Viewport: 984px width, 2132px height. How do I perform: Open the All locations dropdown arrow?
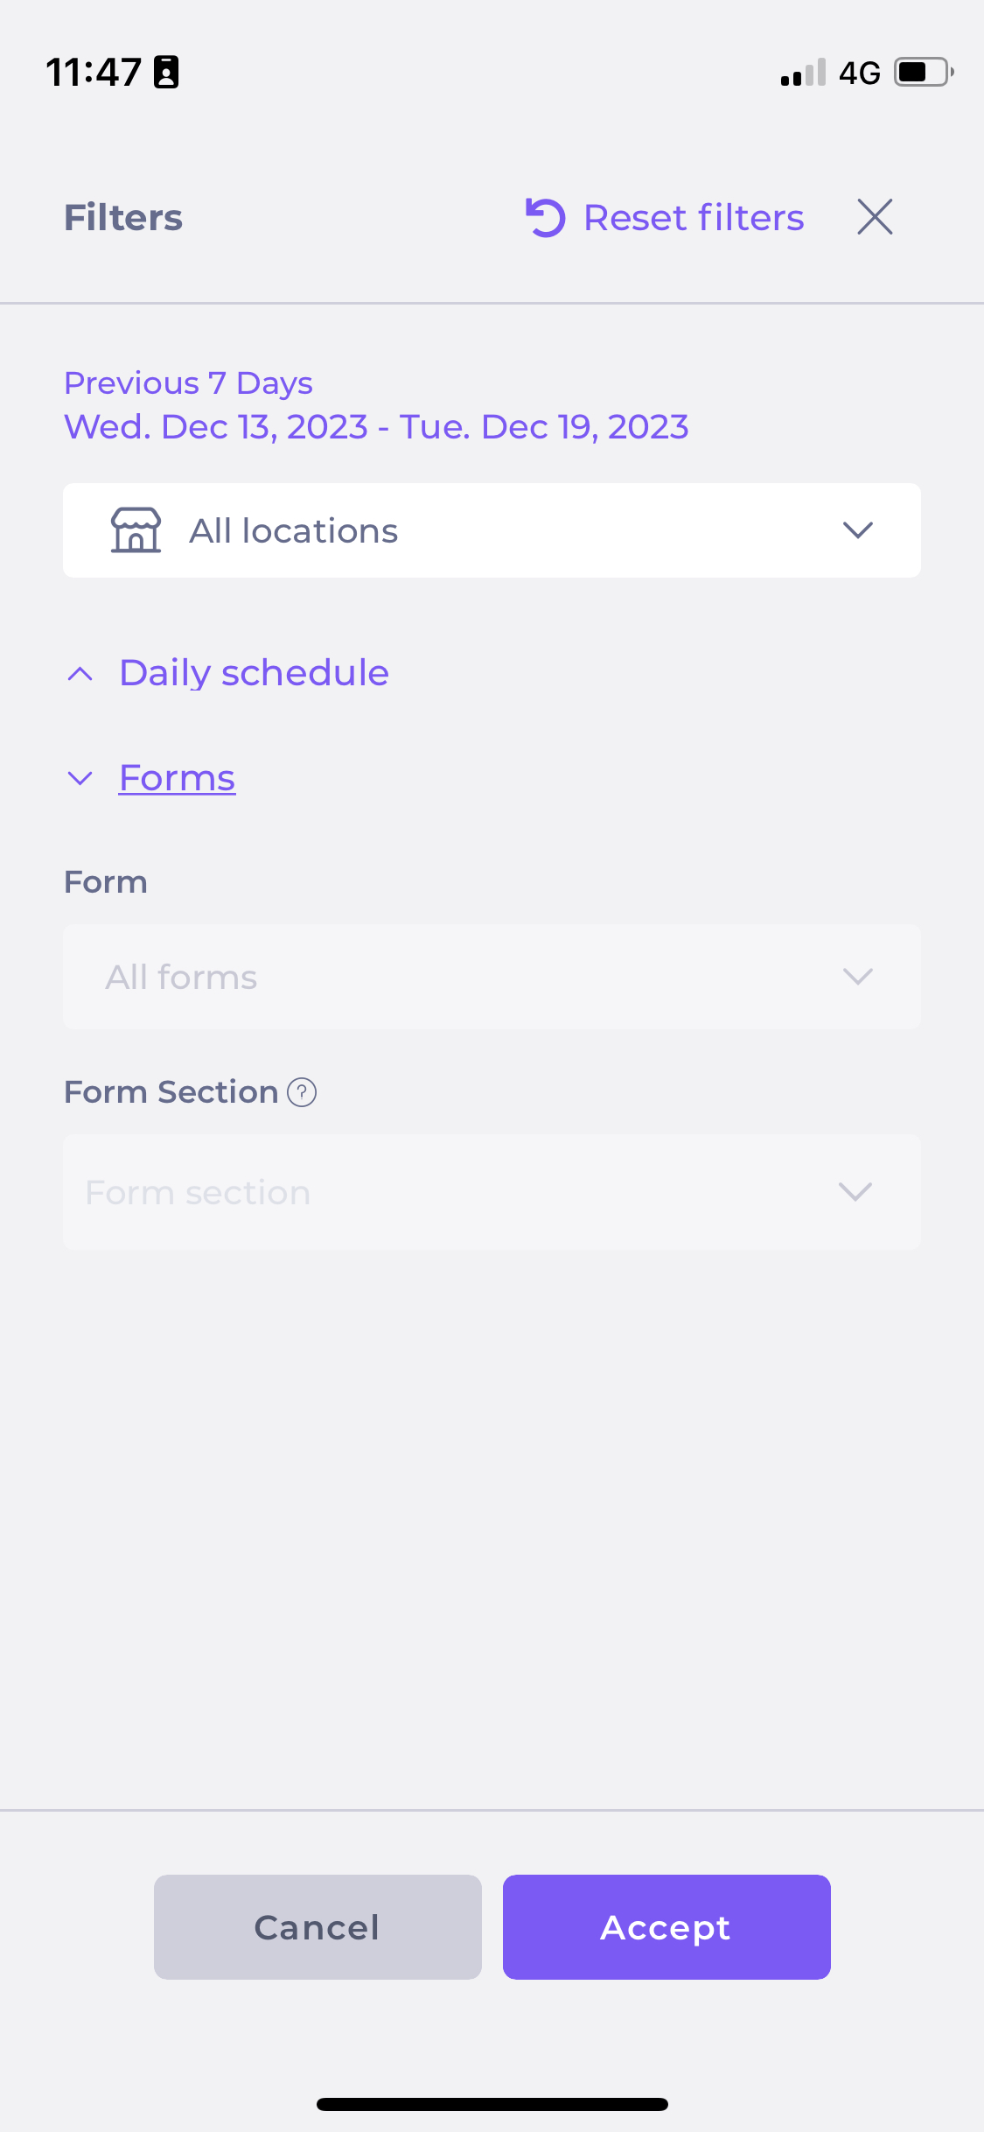tap(857, 530)
